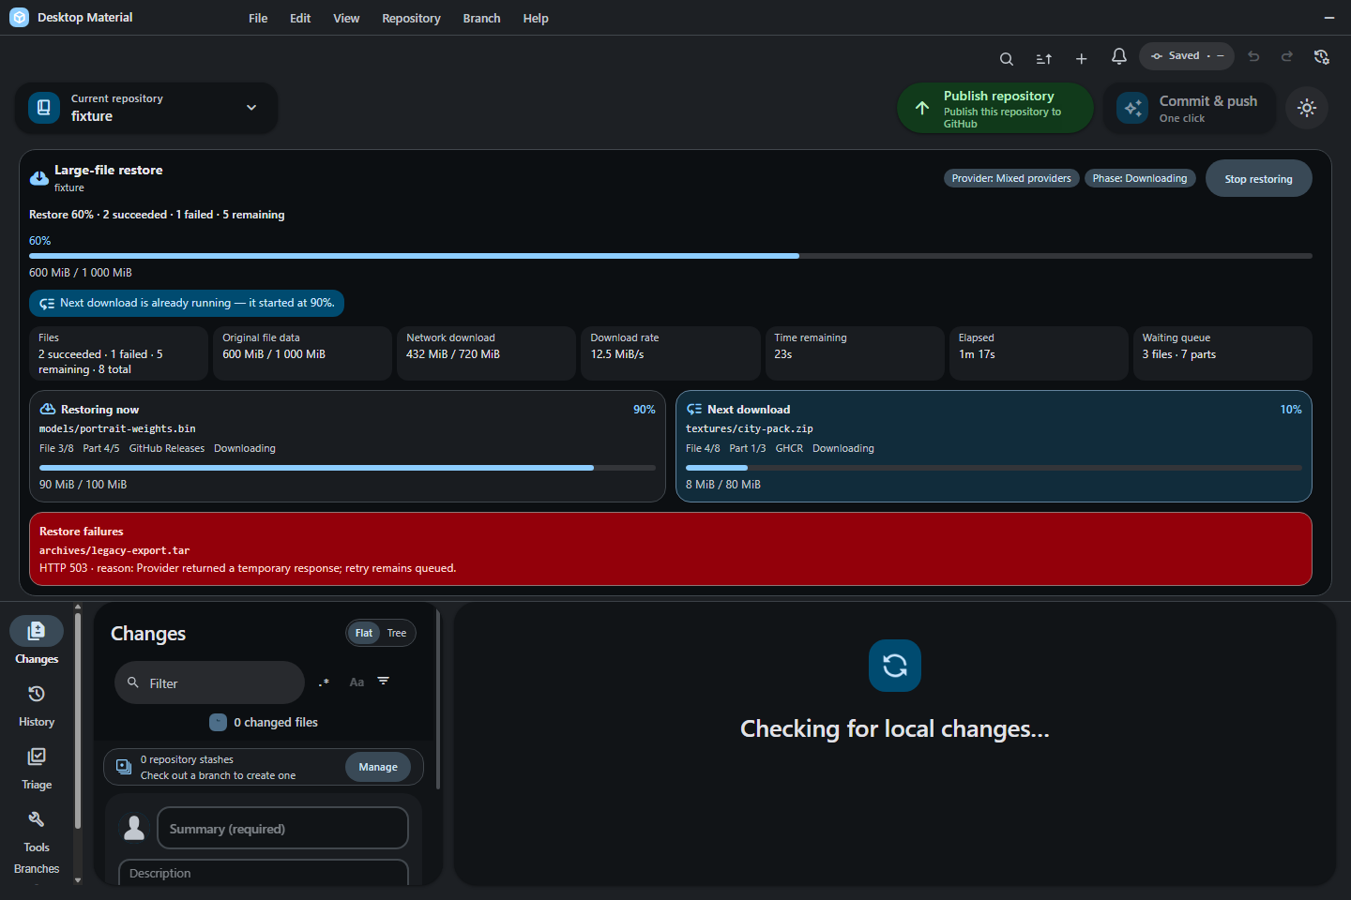Open the Edit menu
This screenshot has height=900, width=1351.
click(300, 18)
